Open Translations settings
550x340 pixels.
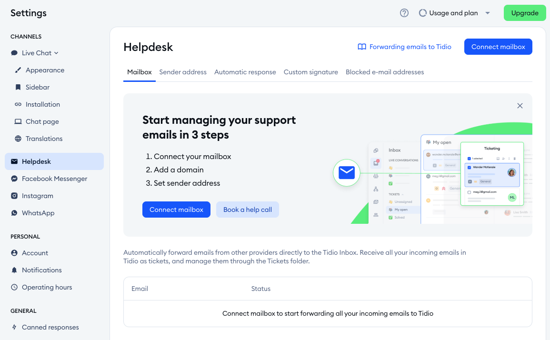coord(44,139)
